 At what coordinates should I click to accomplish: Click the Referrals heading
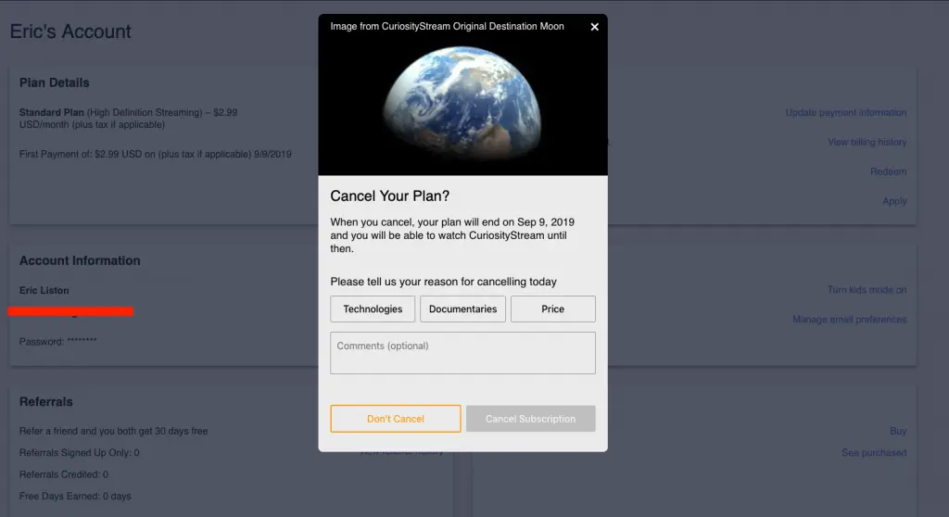coord(46,402)
